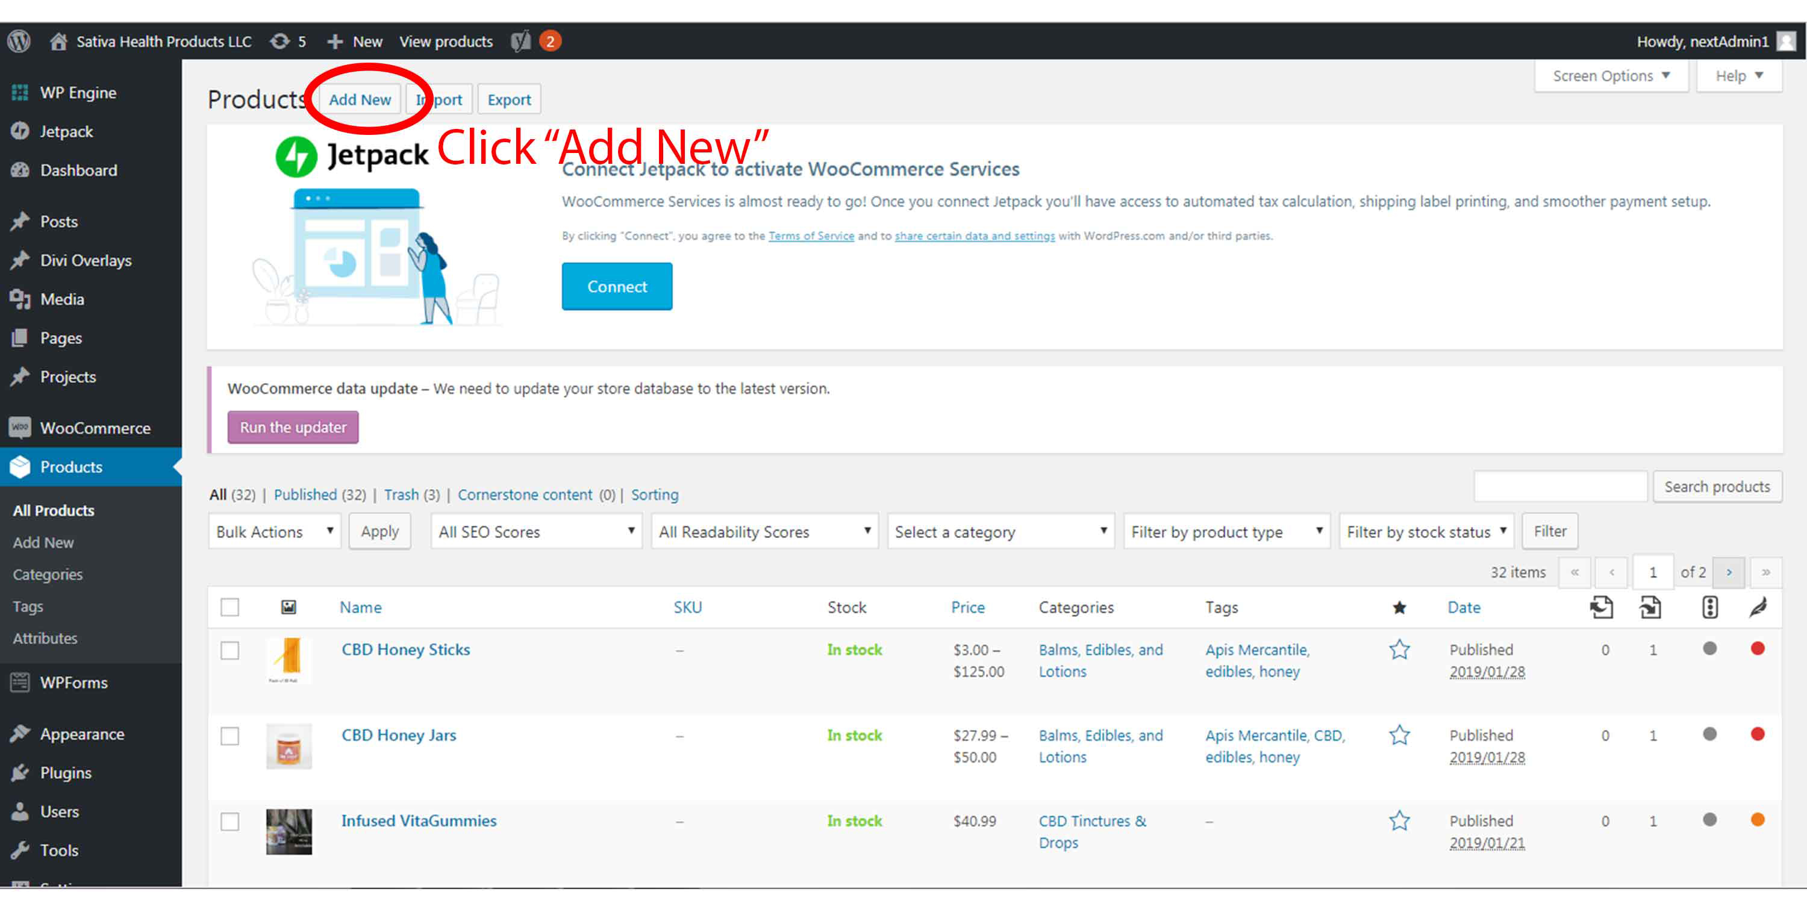Toggle featured star for CBD Honey Sticks
1807x918 pixels.
1399,649
